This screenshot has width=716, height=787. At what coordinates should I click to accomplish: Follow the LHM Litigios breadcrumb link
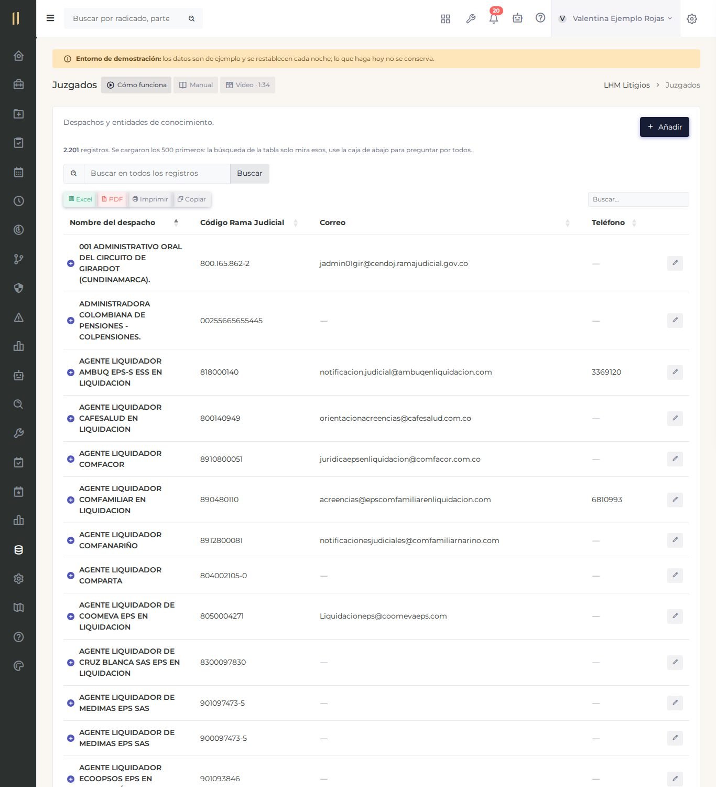point(626,85)
